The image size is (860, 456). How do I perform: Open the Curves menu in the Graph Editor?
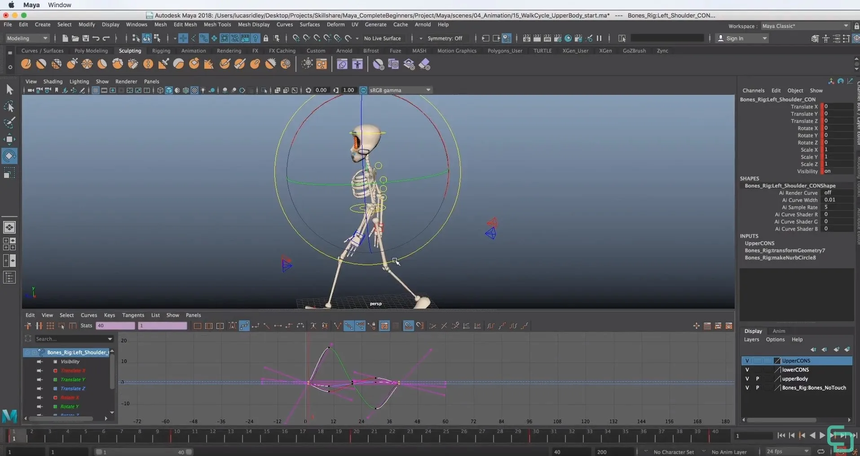[88, 315]
